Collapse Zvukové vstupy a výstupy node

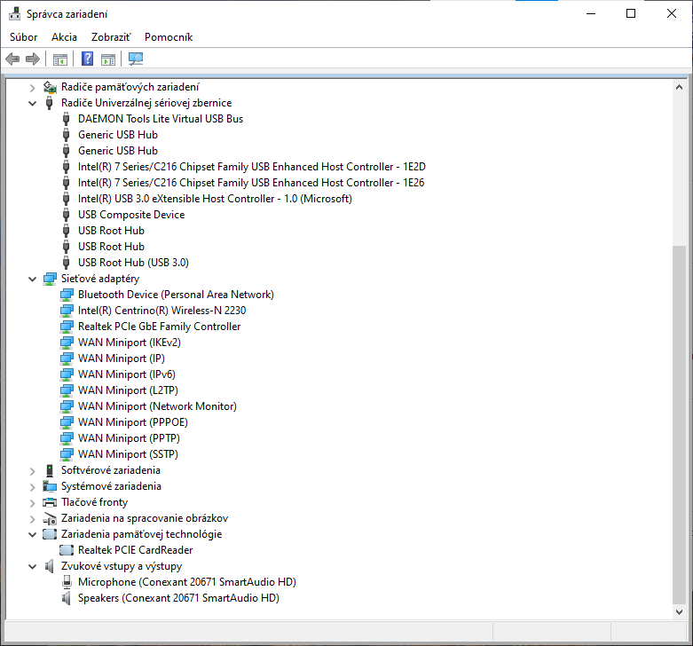tap(32, 566)
